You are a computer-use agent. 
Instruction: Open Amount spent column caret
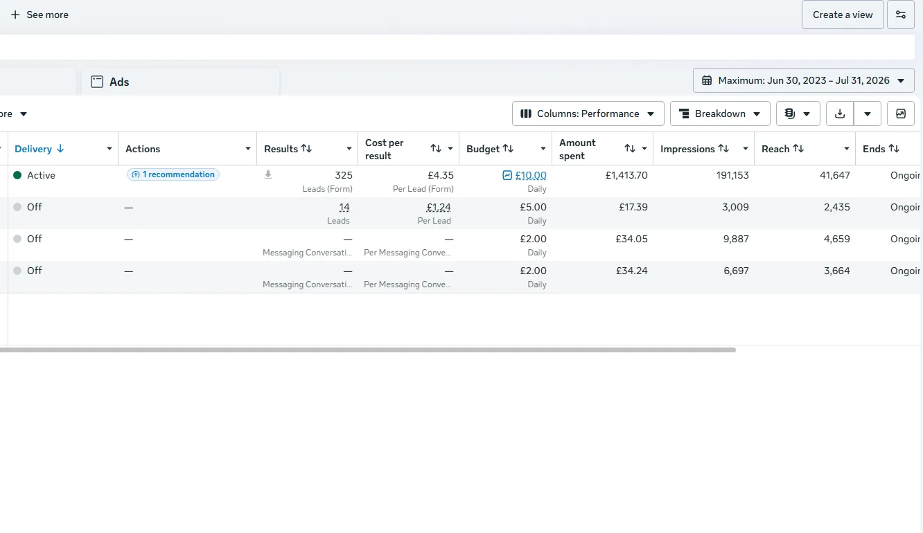(x=644, y=149)
